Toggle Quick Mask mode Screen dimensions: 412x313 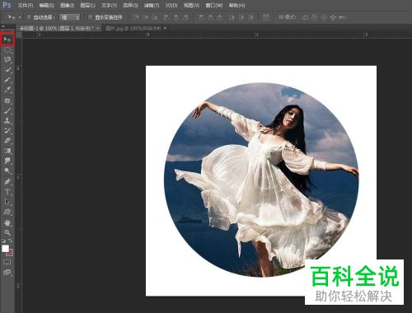tap(7, 262)
